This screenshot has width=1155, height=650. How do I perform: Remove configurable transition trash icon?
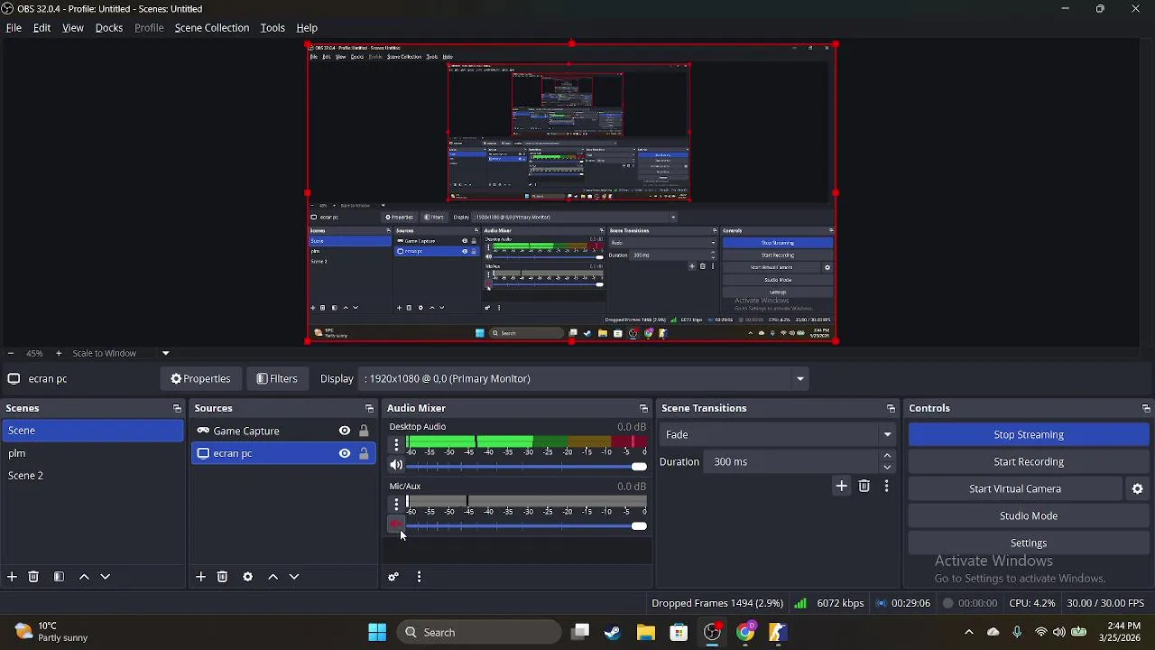(864, 487)
